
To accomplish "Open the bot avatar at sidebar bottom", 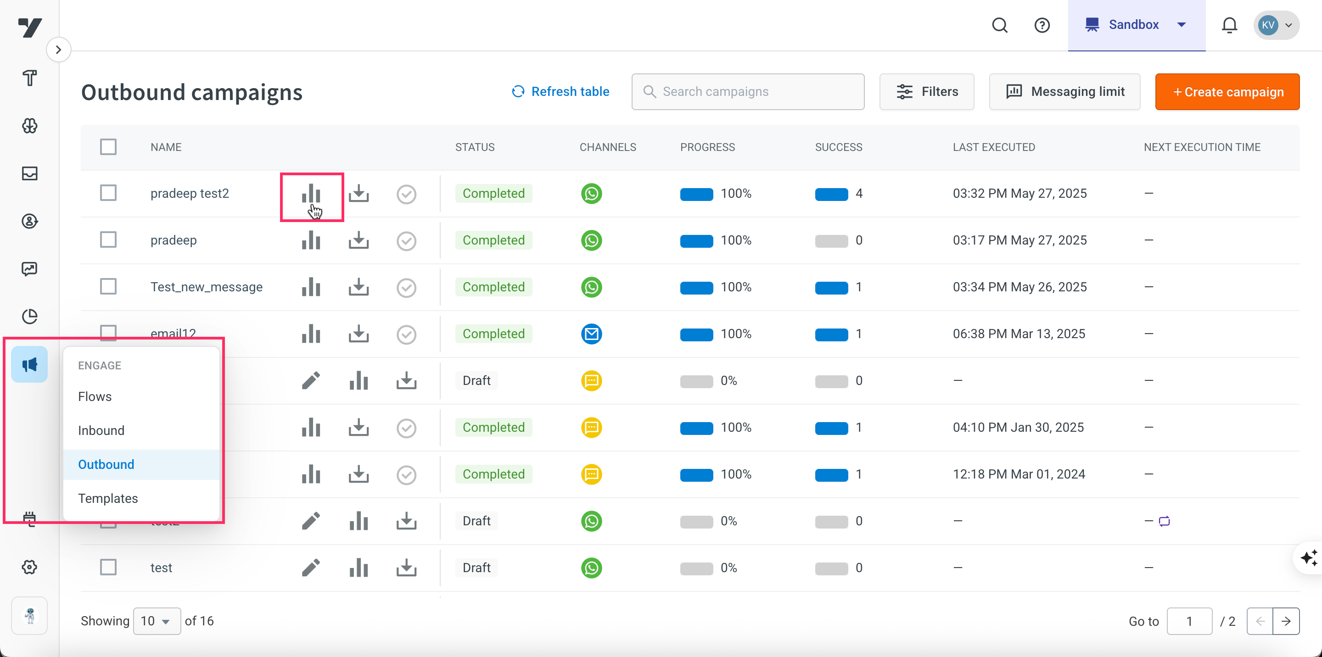I will pos(29,615).
